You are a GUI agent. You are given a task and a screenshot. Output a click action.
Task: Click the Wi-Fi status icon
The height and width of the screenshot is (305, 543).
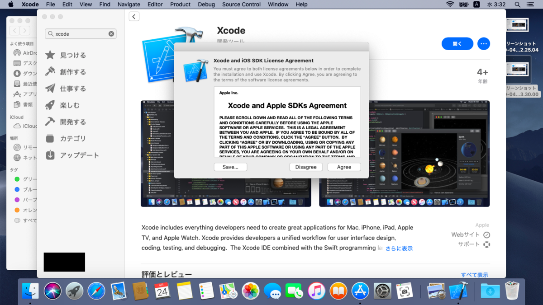click(x=450, y=5)
